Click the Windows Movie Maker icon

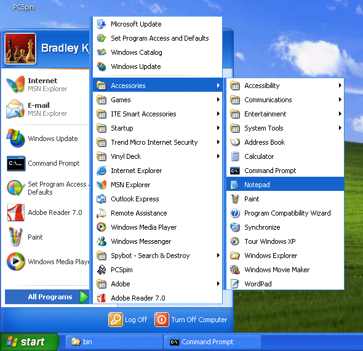[235, 270]
